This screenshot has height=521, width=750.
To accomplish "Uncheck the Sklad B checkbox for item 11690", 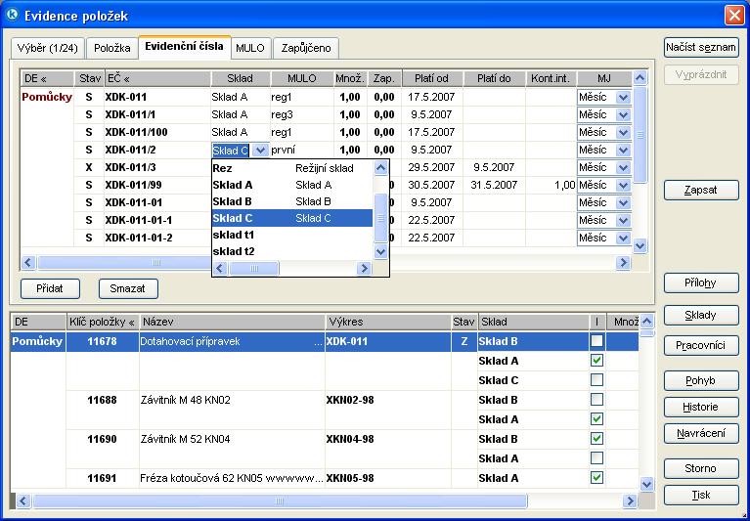I will click(x=596, y=439).
